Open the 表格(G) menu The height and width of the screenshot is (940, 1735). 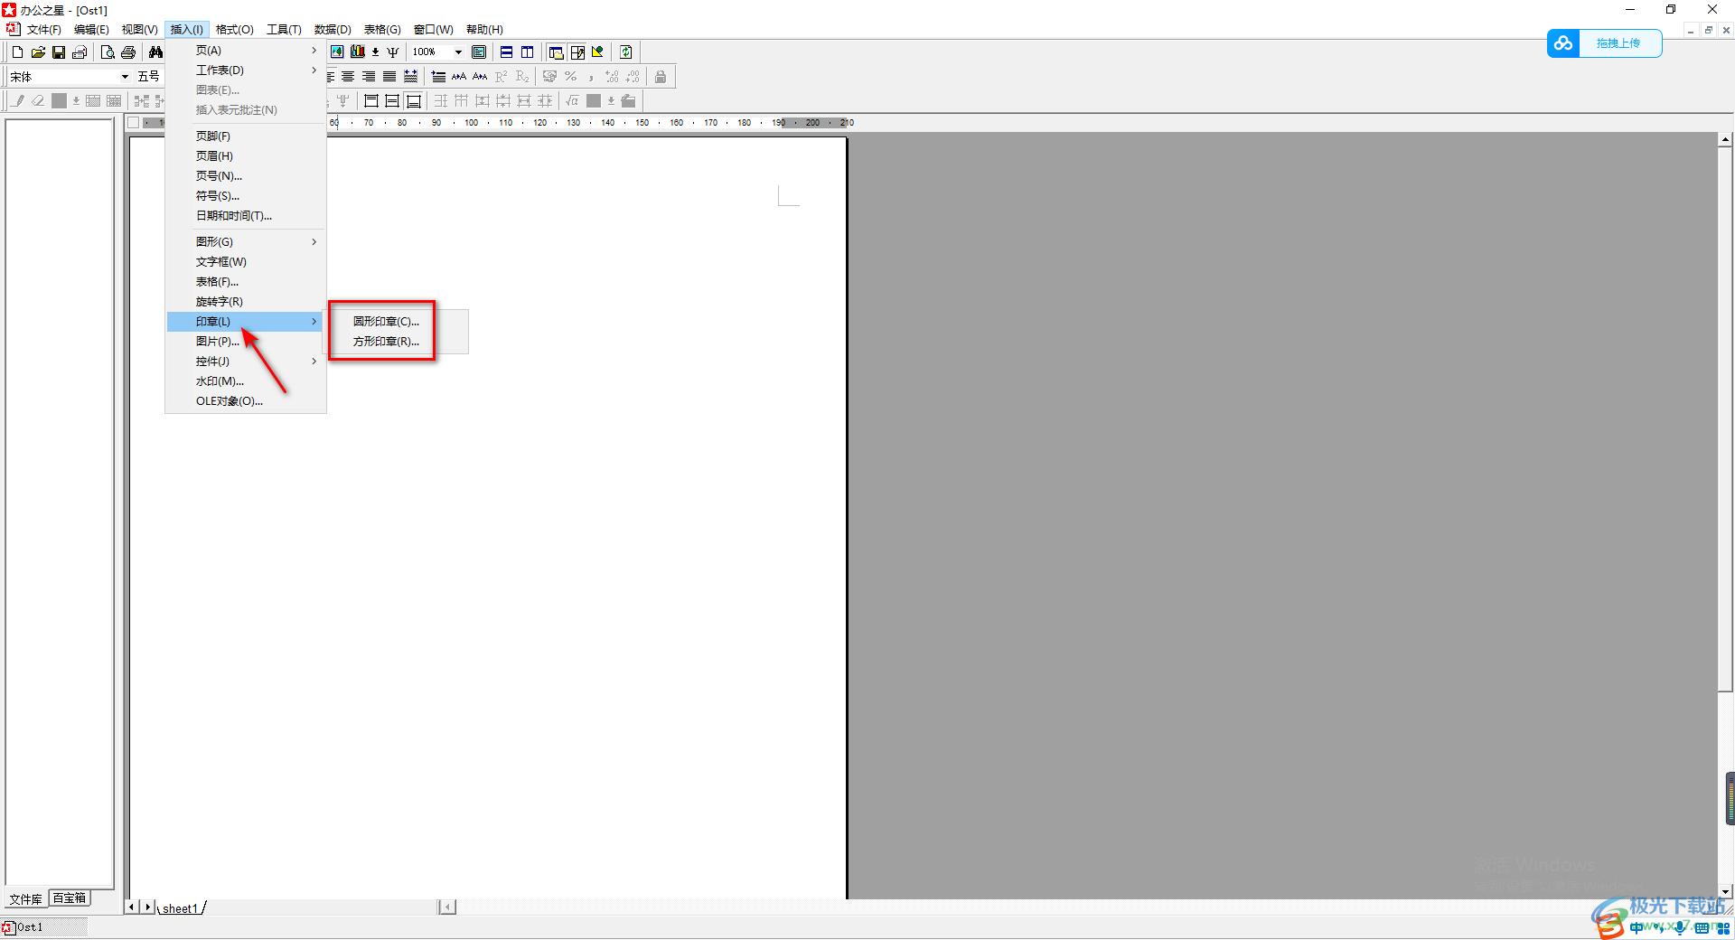pos(382,30)
